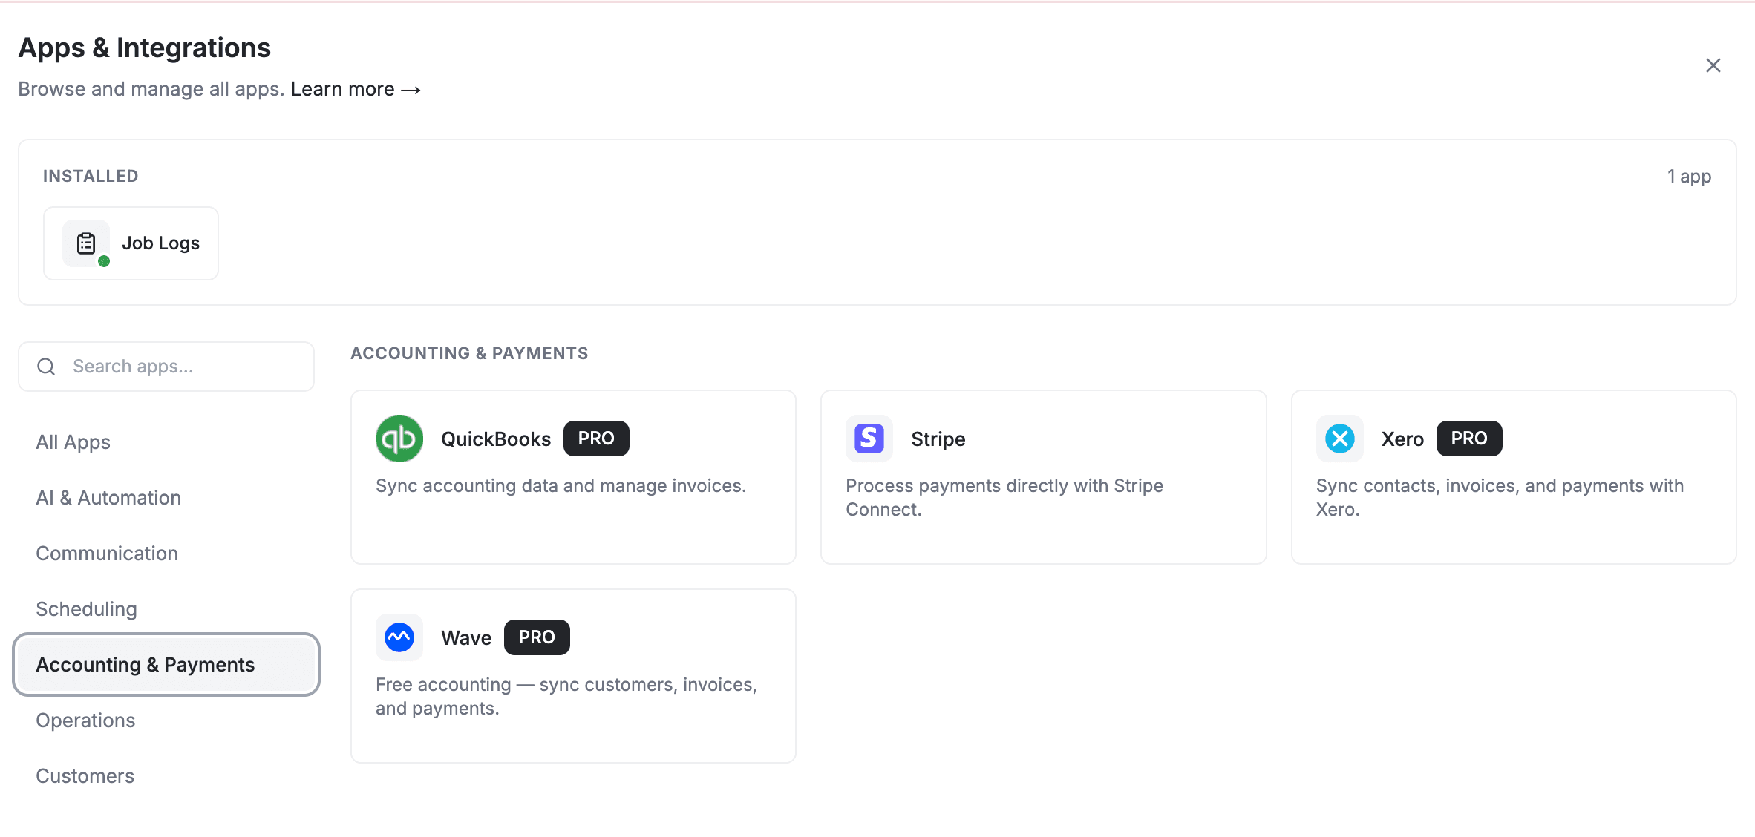
Task: Select the Stripe app icon
Action: (869, 439)
